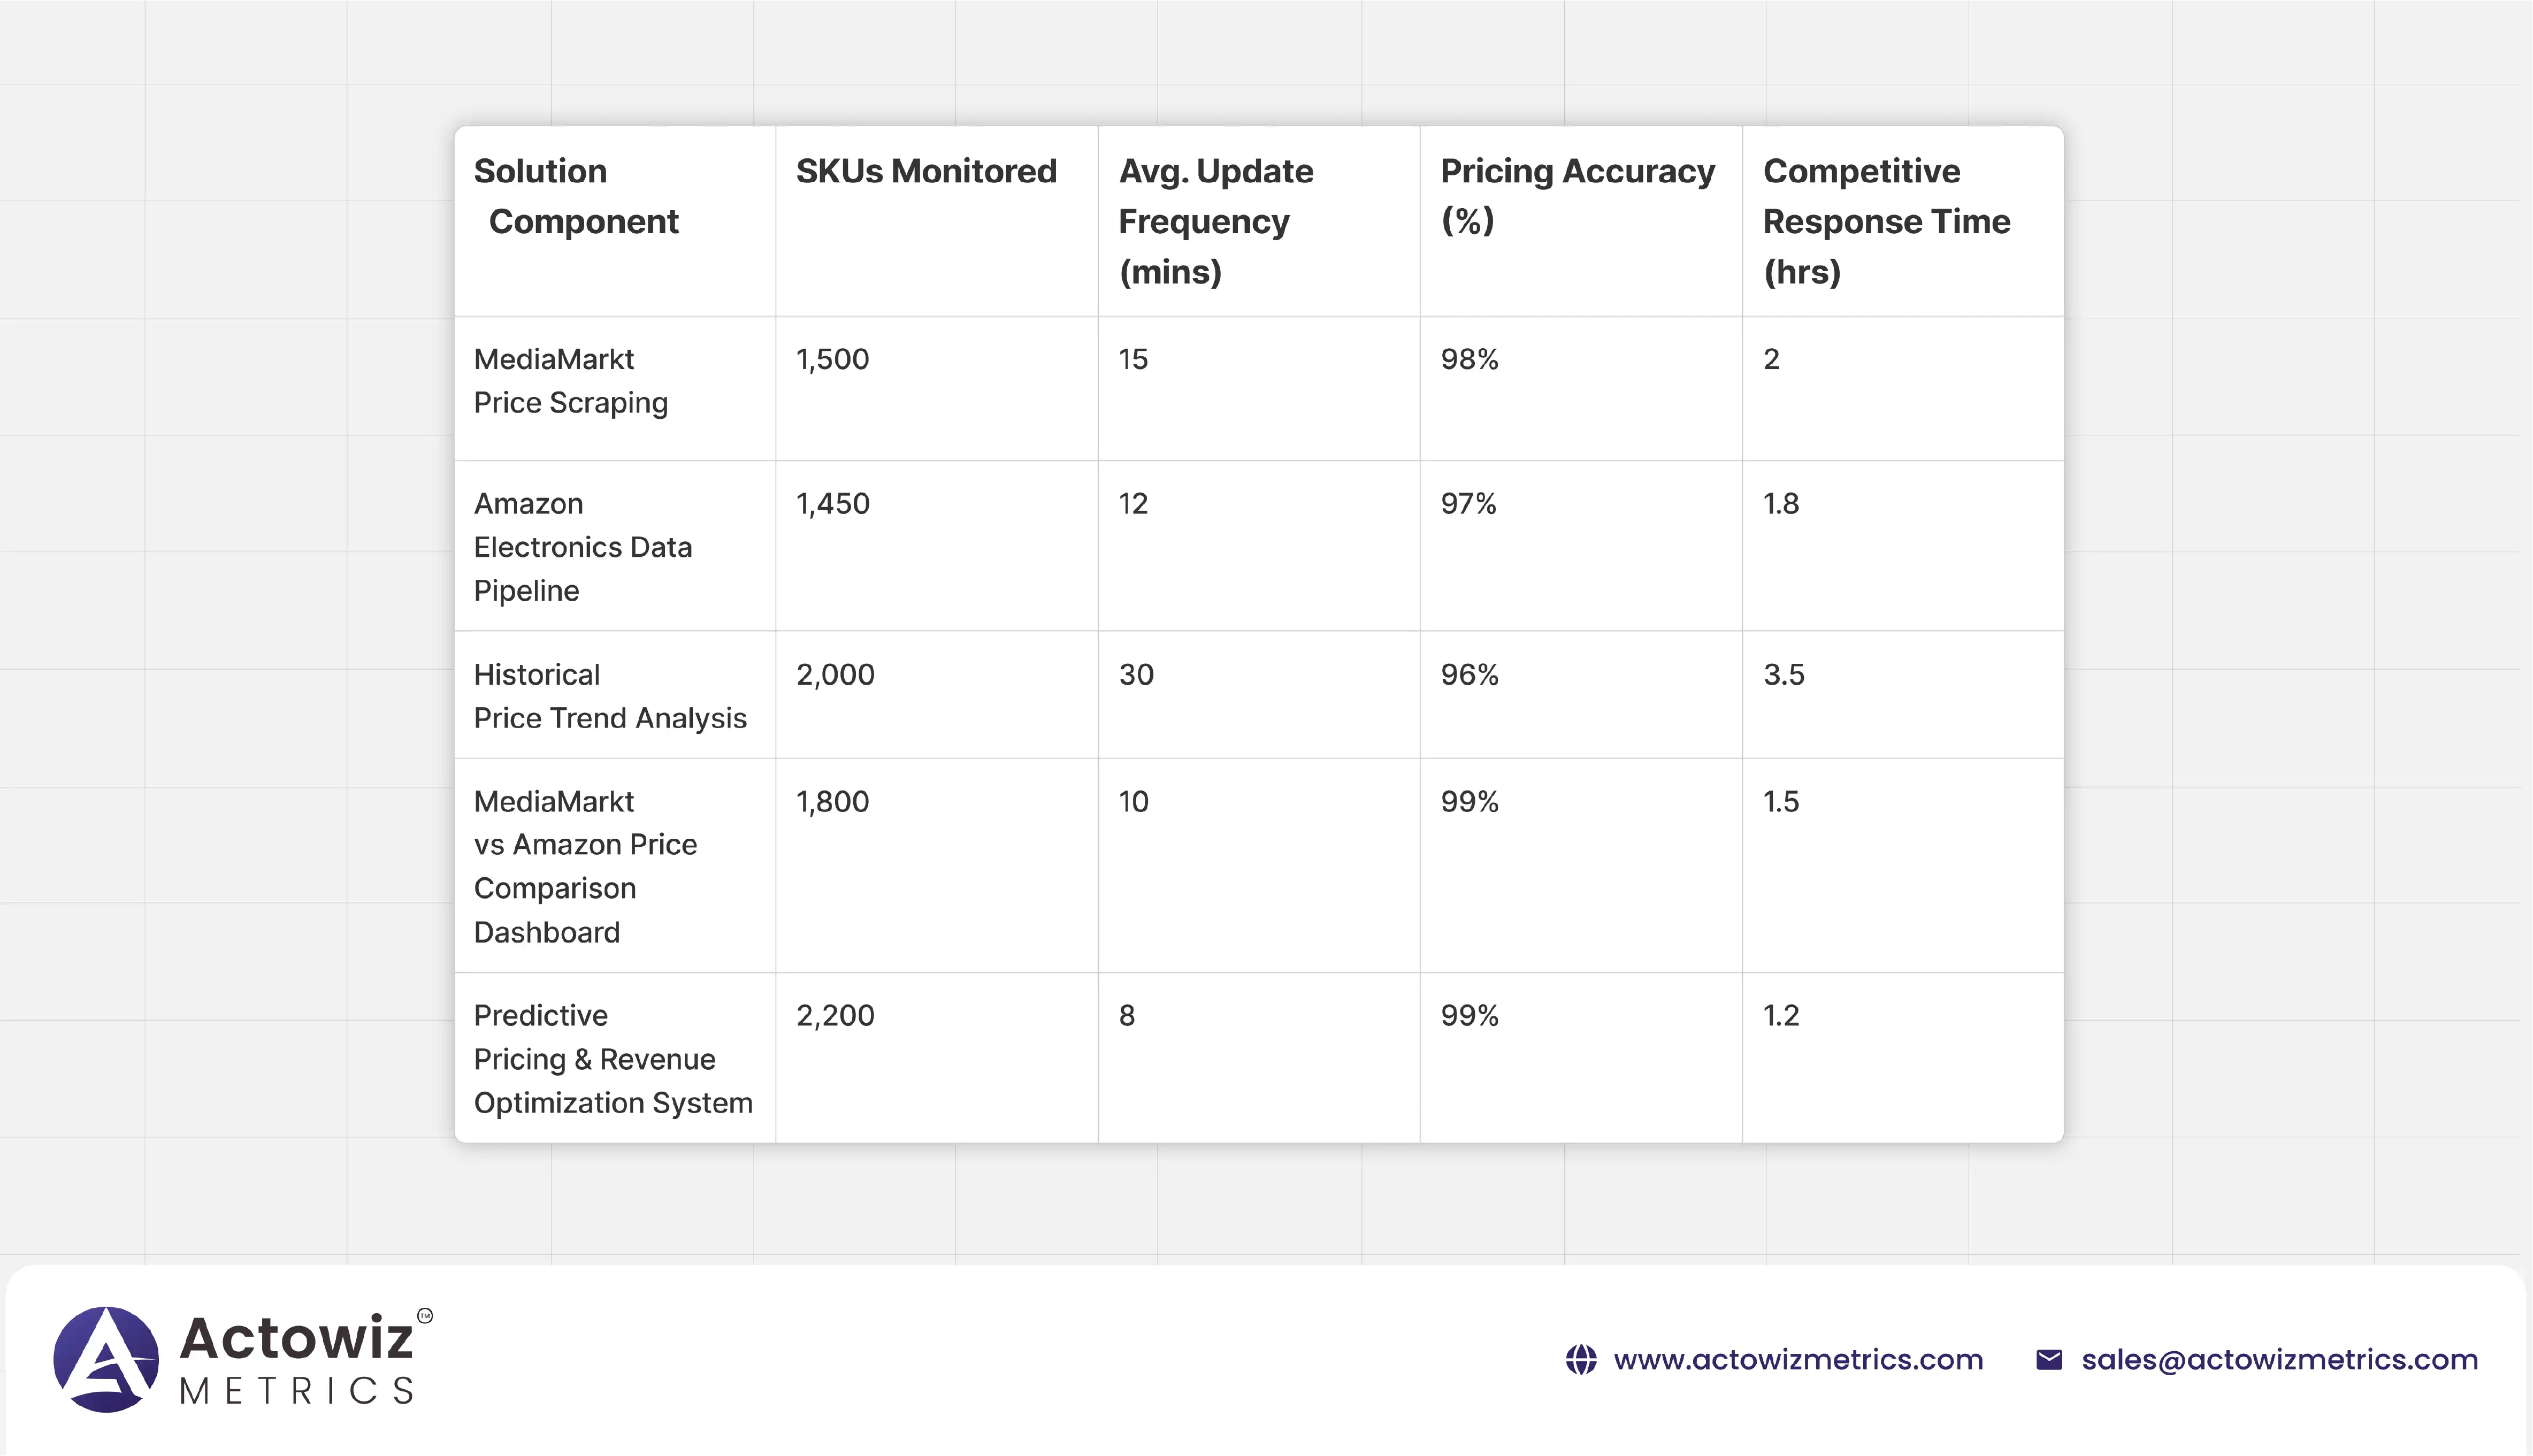
Task: Click the envelope mail icon
Action: (2049, 1360)
